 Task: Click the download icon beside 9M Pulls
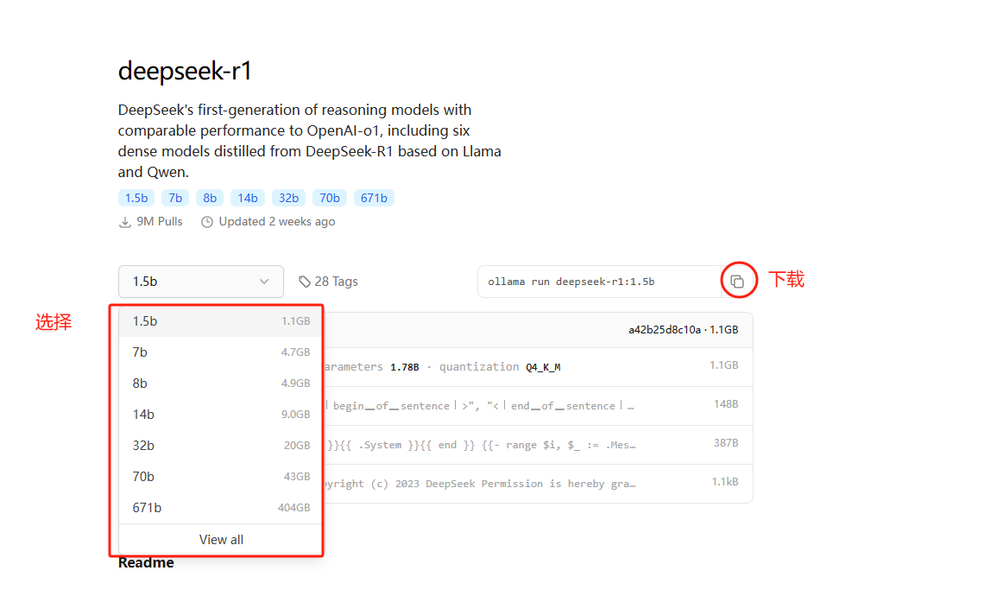[124, 222]
